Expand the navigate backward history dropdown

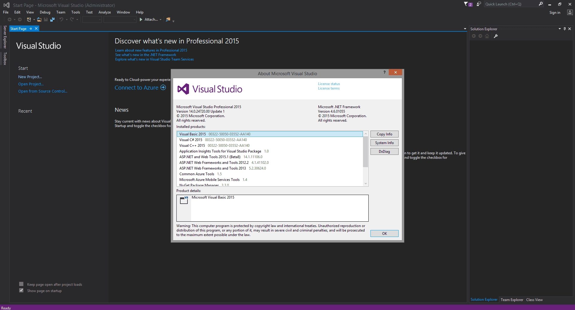14,20
